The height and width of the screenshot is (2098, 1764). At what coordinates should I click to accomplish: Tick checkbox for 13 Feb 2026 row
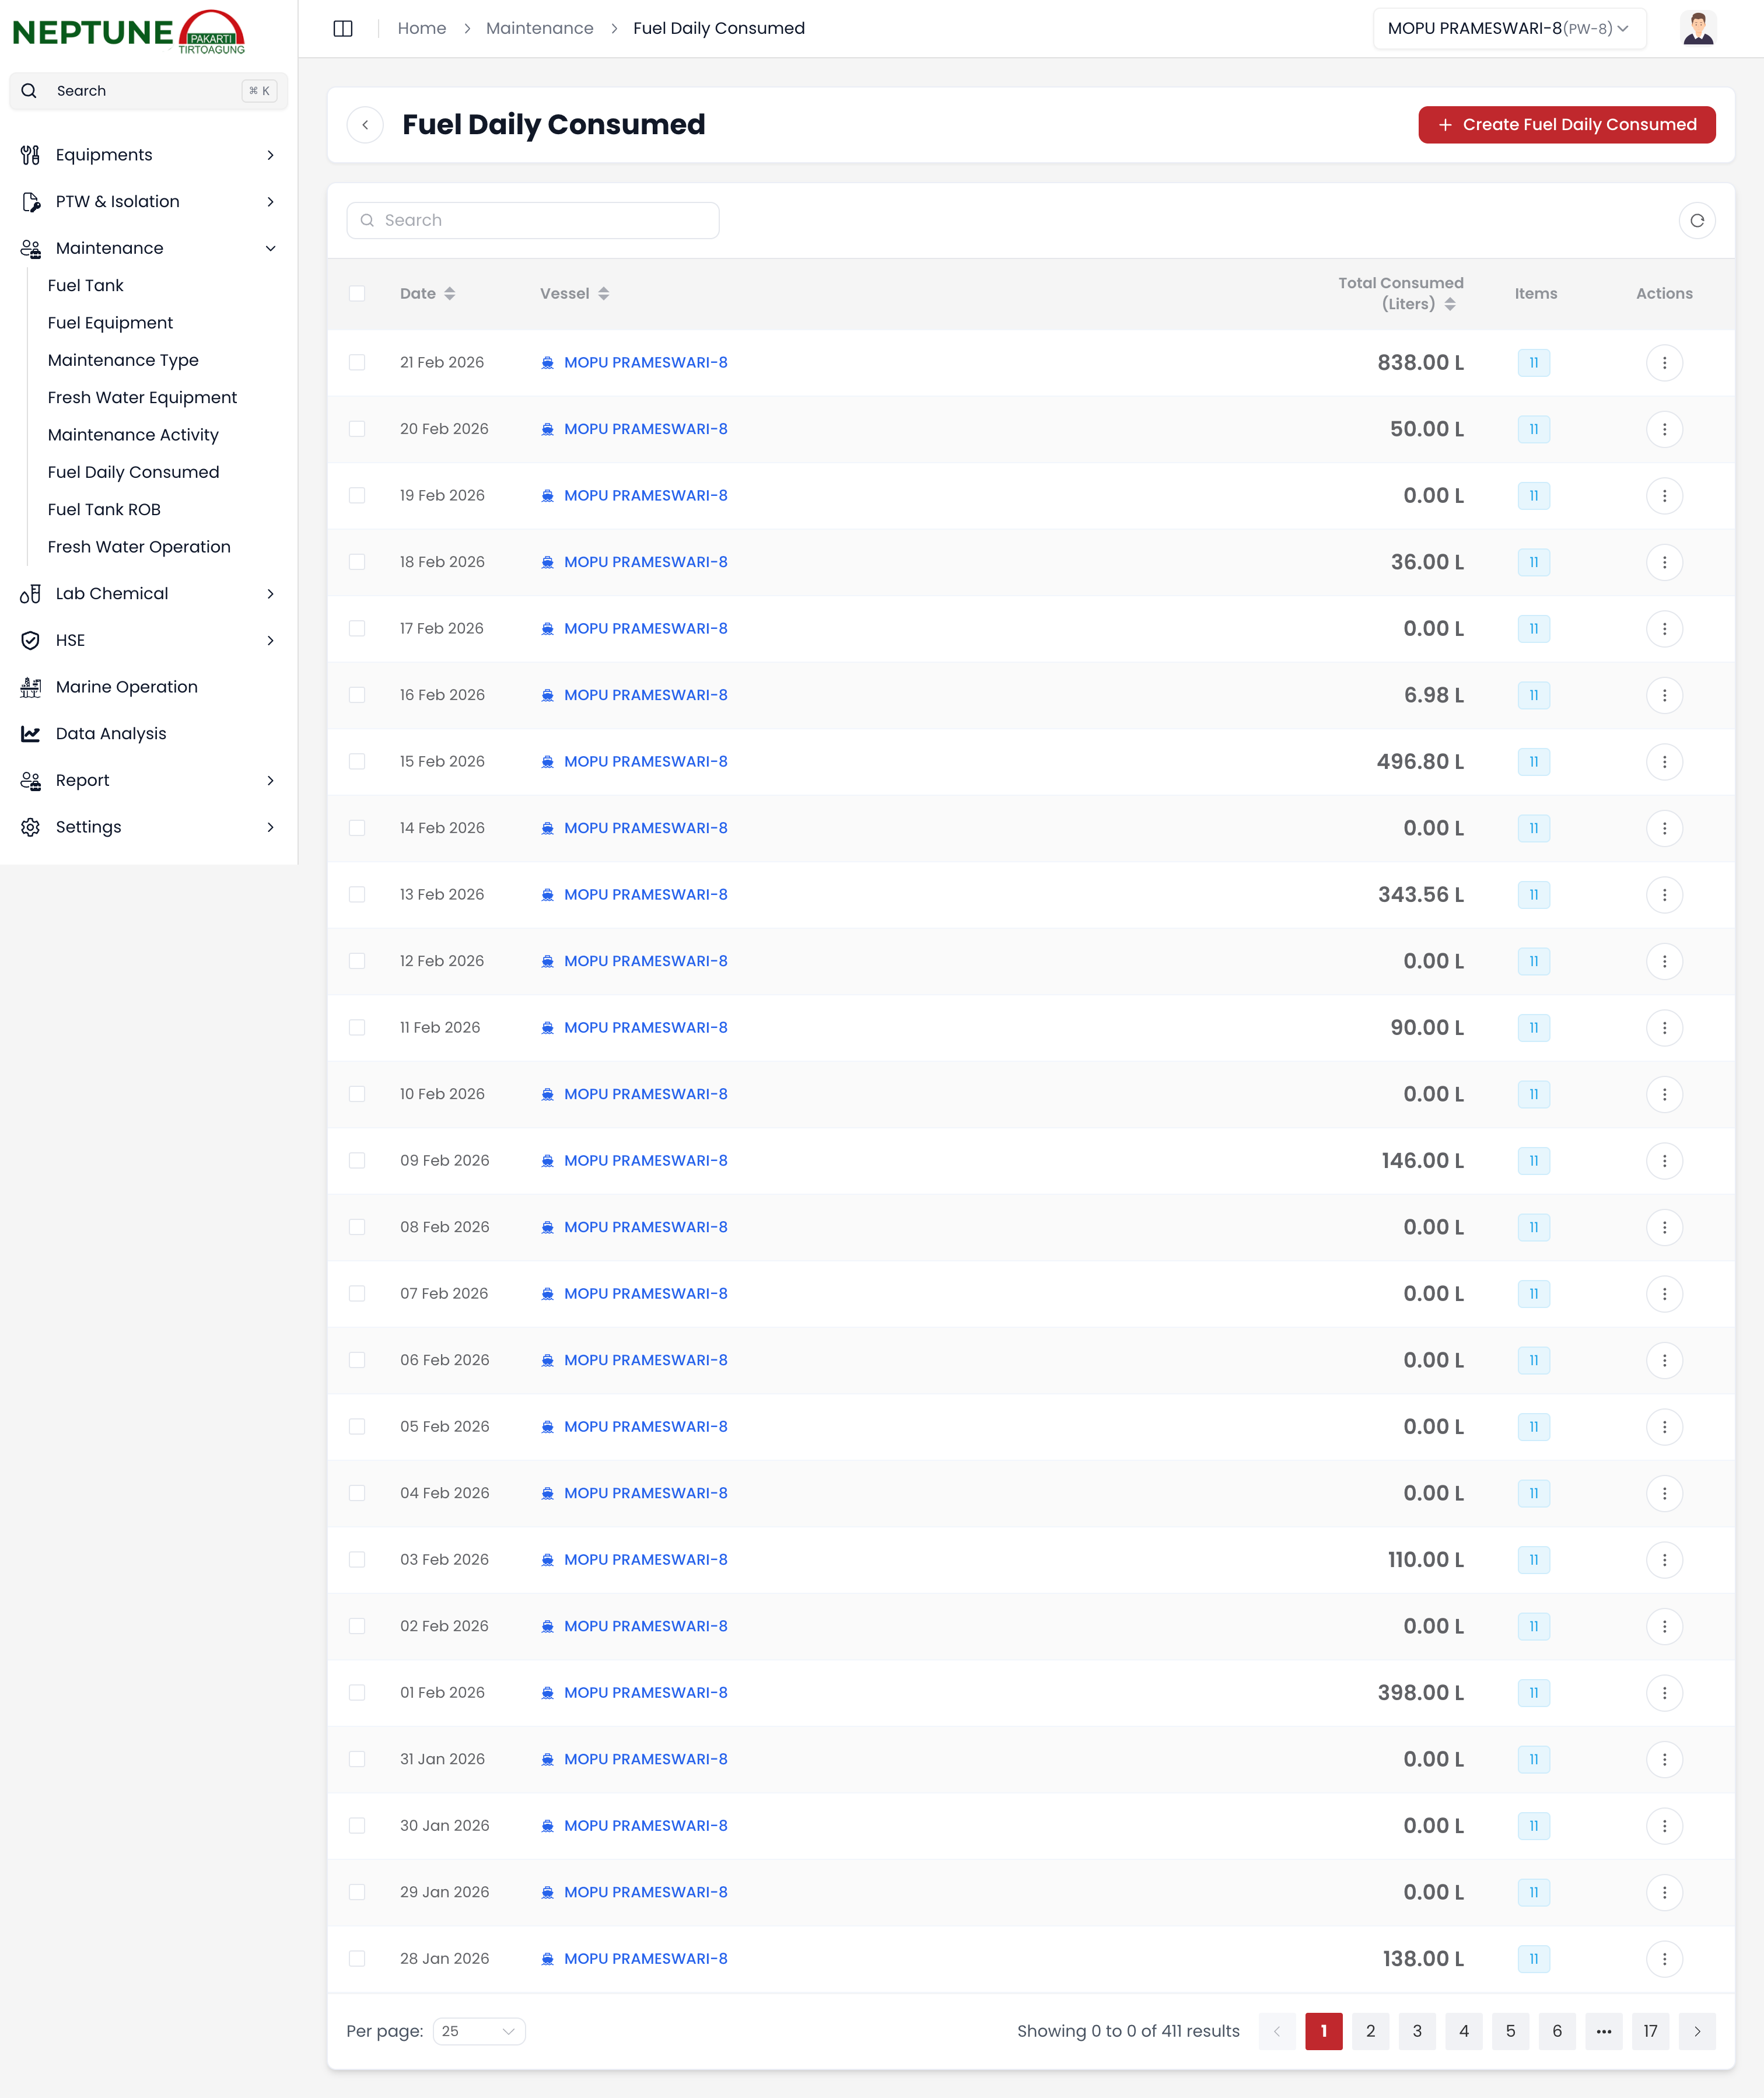(357, 895)
